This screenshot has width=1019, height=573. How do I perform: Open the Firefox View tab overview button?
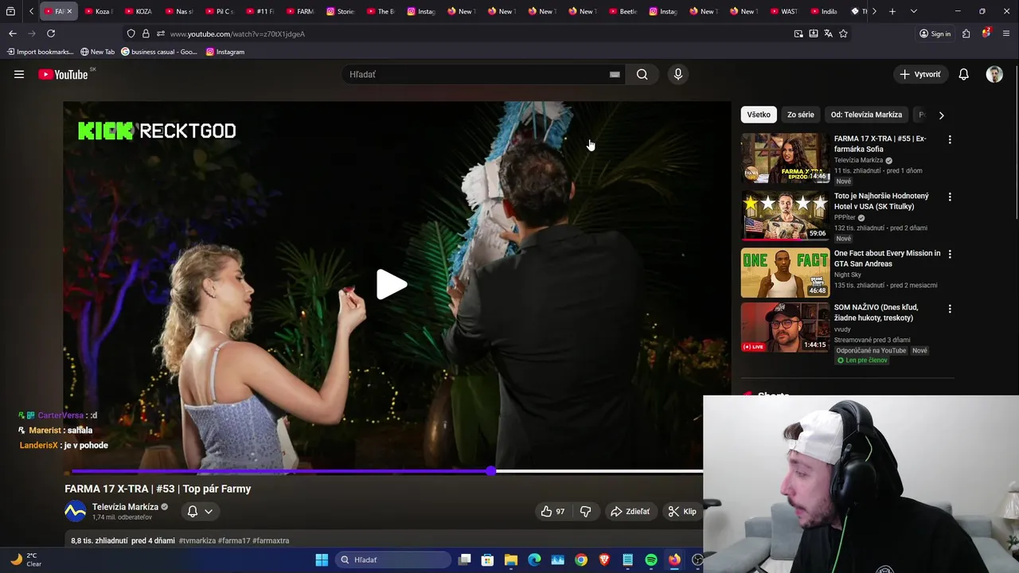10,11
